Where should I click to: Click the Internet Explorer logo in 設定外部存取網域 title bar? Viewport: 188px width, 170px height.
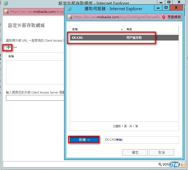(6, 3)
